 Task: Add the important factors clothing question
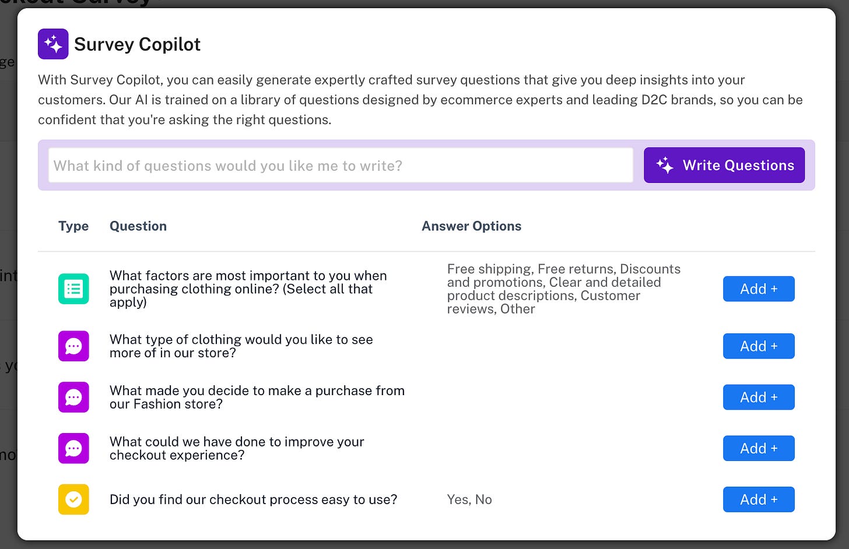tap(759, 289)
